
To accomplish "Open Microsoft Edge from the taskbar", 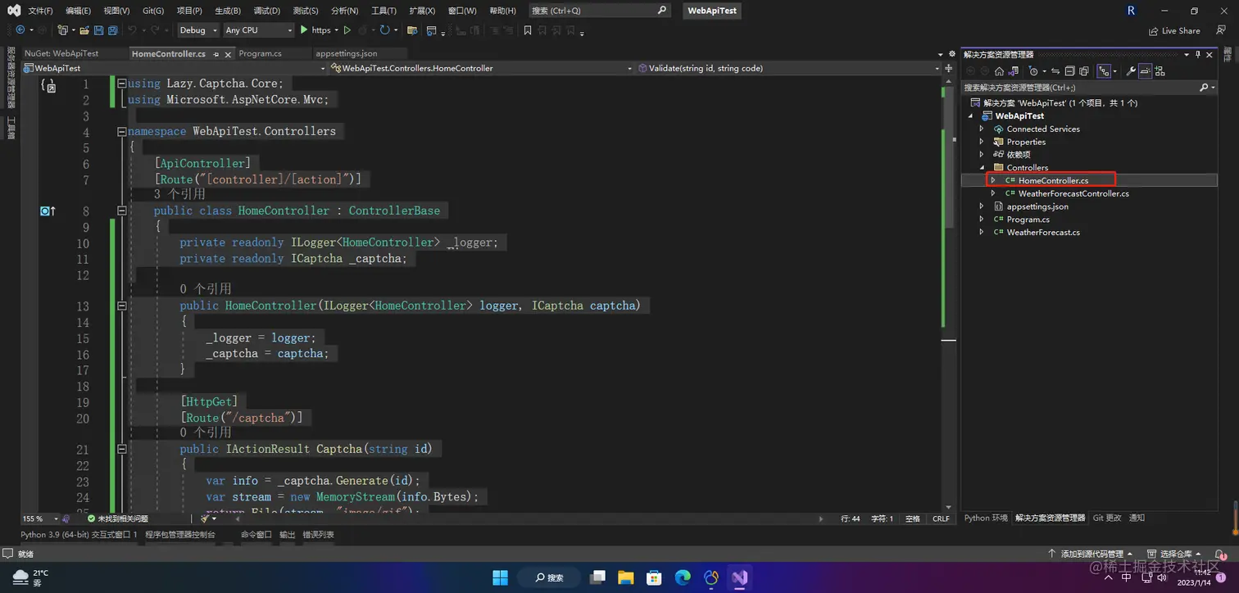I will [x=683, y=577].
